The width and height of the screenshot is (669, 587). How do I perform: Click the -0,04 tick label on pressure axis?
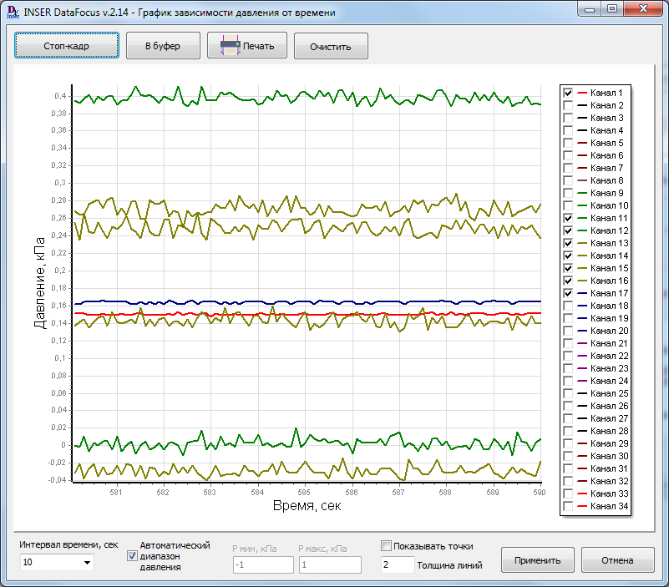click(x=57, y=480)
